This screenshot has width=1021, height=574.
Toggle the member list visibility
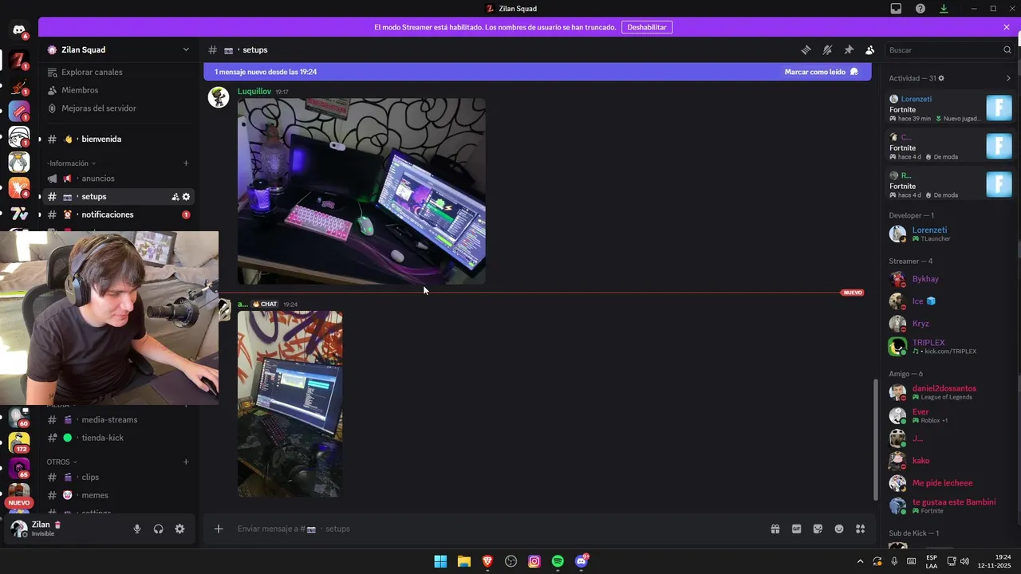click(x=869, y=49)
